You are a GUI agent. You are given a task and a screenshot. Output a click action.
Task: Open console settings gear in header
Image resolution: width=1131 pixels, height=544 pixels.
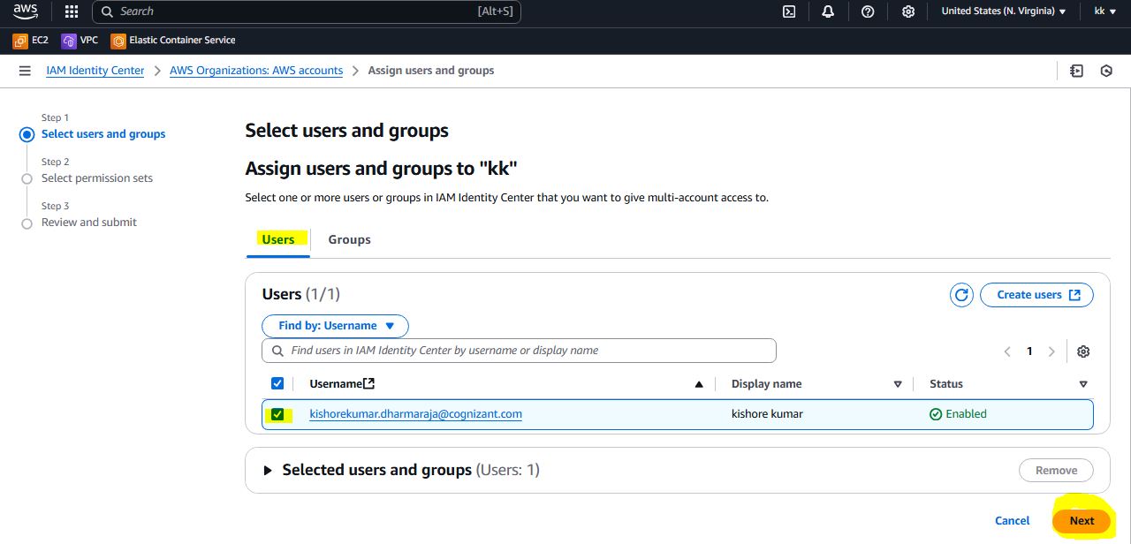tap(907, 11)
